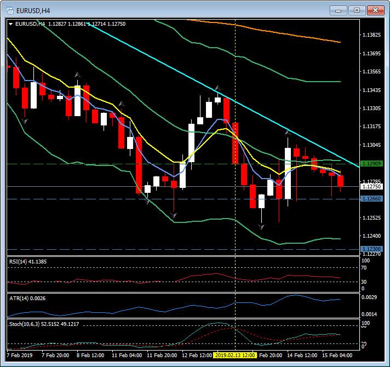The height and width of the screenshot is (367, 390).
Task: Select the green 1.12909 price level label
Action: coord(371,164)
